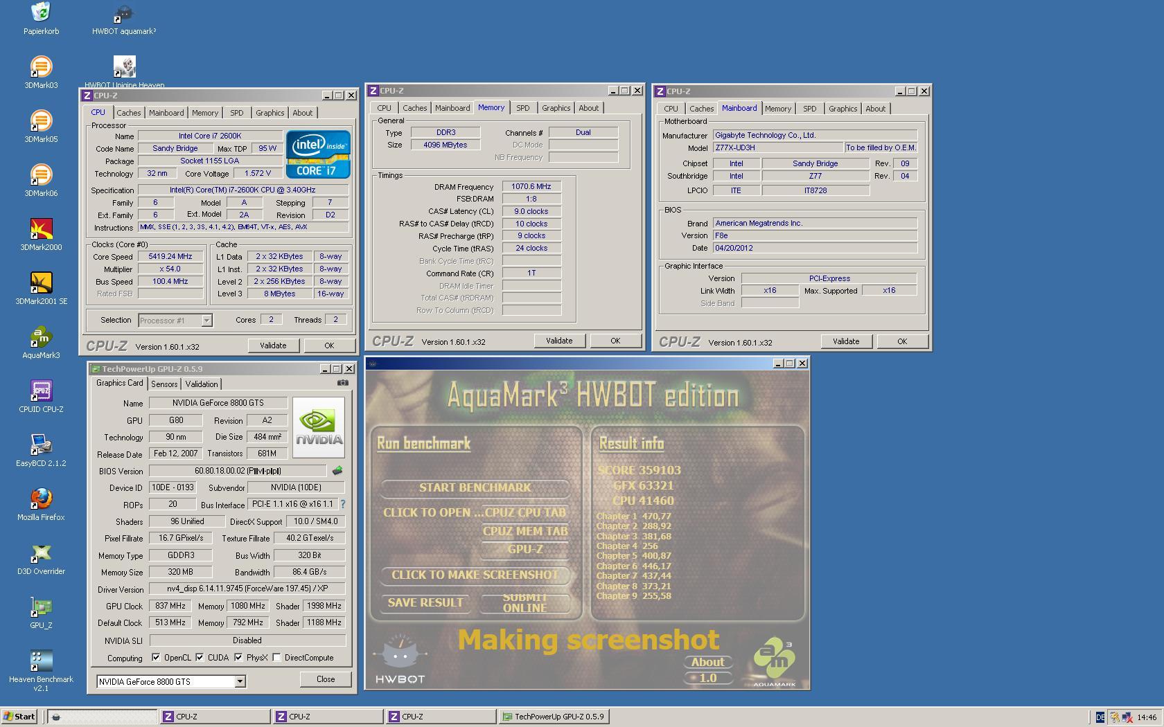Click 1.0 version button in AquaMark

[708, 678]
